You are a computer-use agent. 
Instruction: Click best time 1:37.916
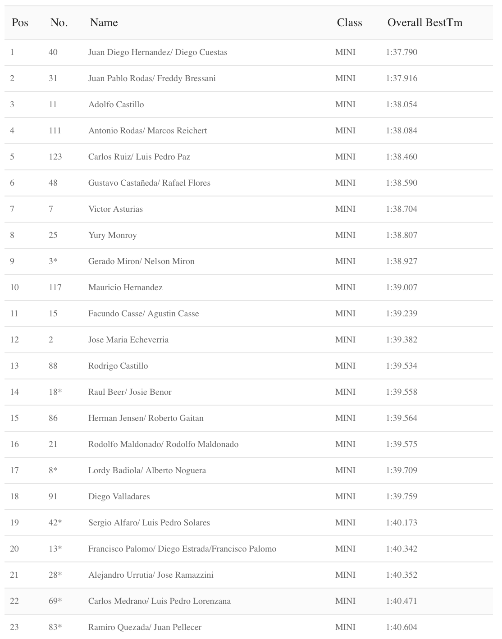click(402, 78)
